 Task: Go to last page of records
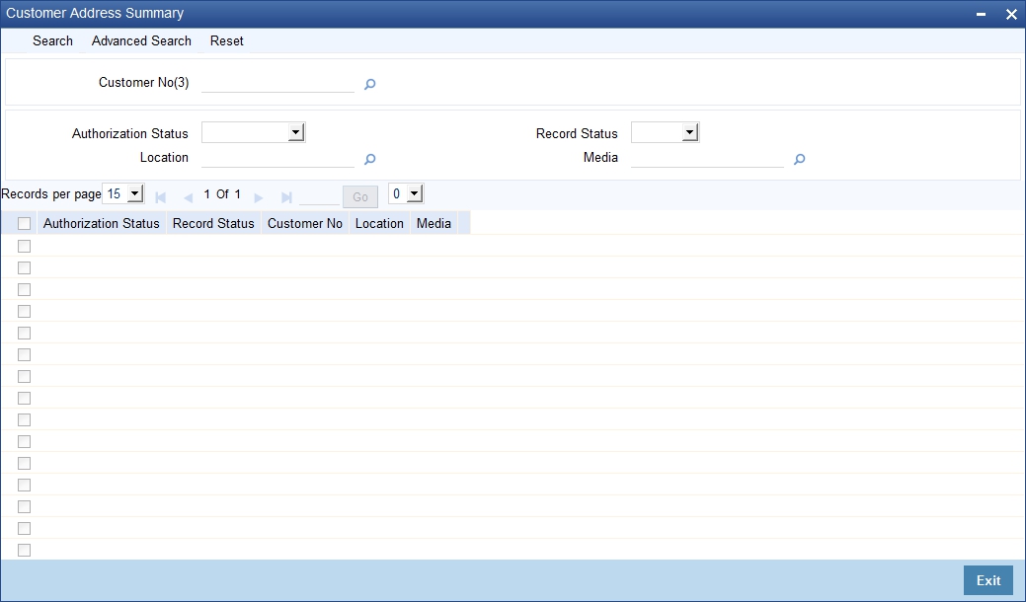point(286,197)
